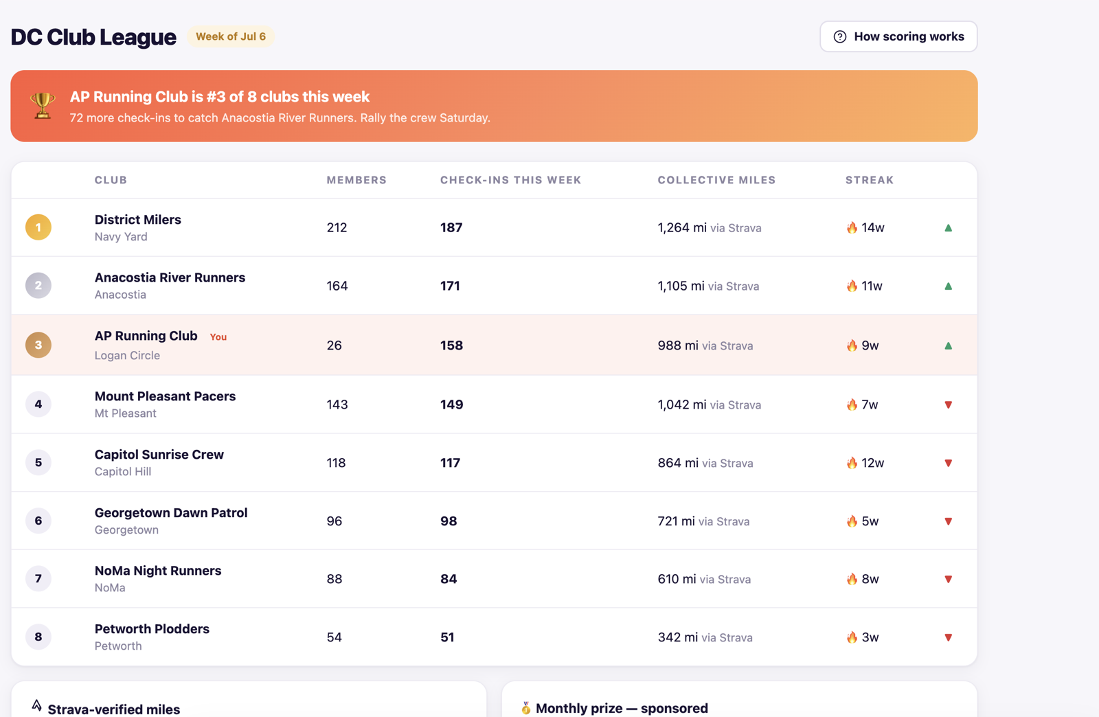
Task: Open the AP Running Club name
Action: click(146, 336)
